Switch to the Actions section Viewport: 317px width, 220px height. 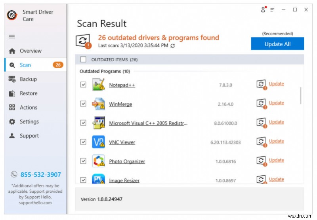tap(35, 107)
